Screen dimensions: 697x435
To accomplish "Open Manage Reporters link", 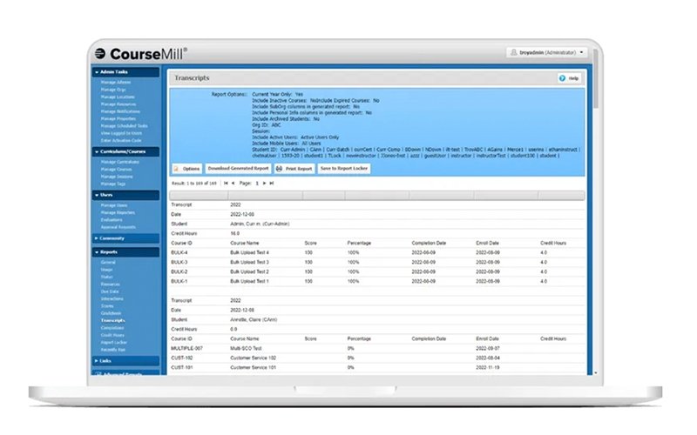I will [118, 212].
